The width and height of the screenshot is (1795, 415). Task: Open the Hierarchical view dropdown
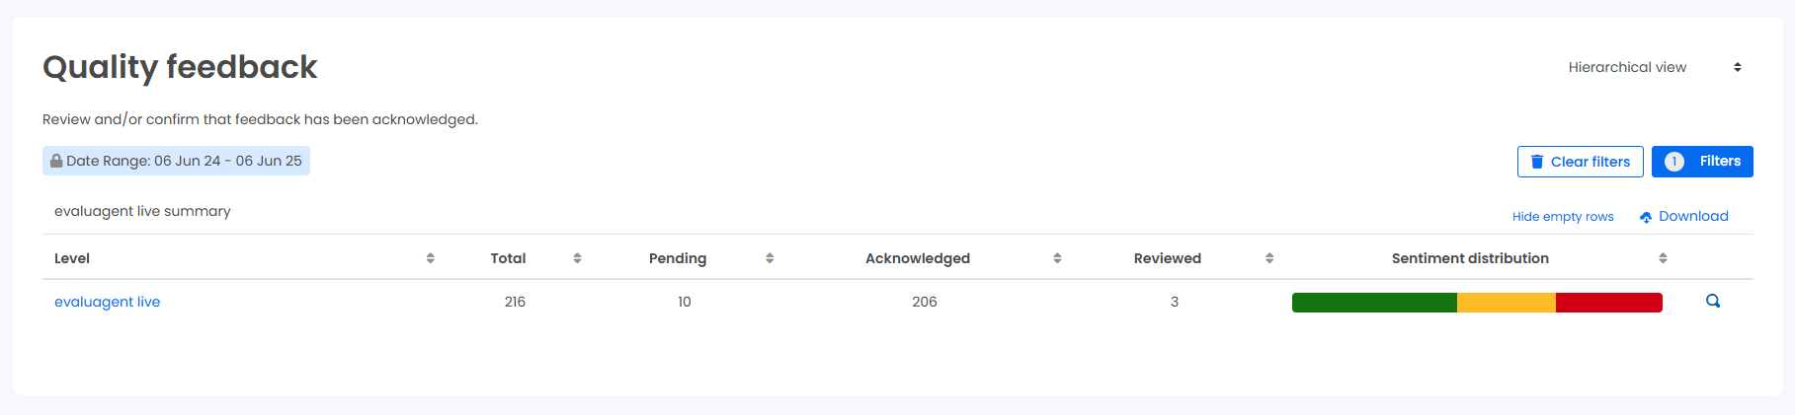coord(1655,67)
